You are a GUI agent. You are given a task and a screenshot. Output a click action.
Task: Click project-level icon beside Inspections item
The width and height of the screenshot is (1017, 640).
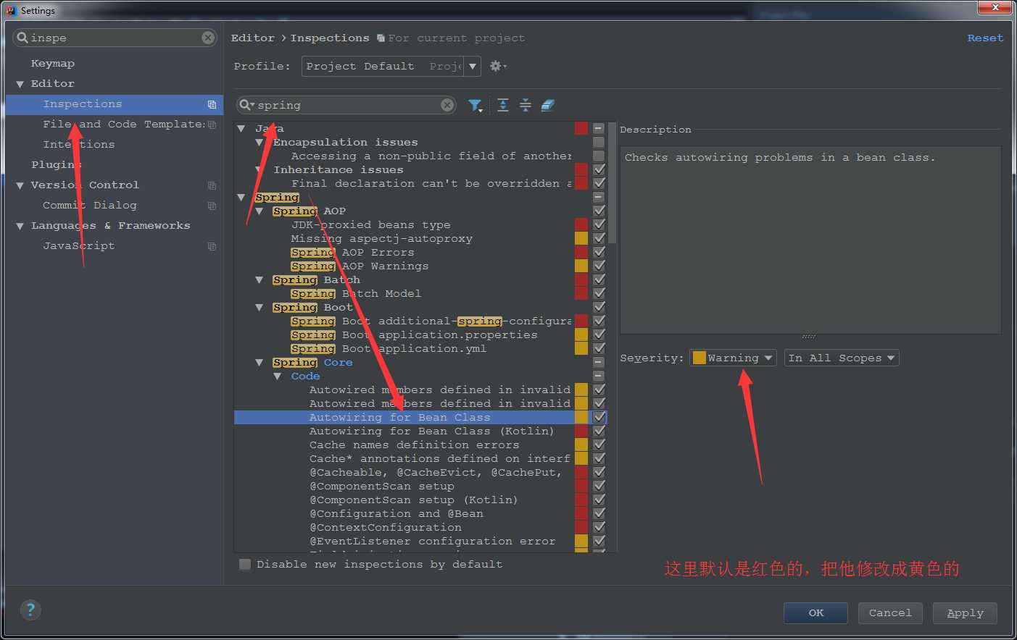212,104
